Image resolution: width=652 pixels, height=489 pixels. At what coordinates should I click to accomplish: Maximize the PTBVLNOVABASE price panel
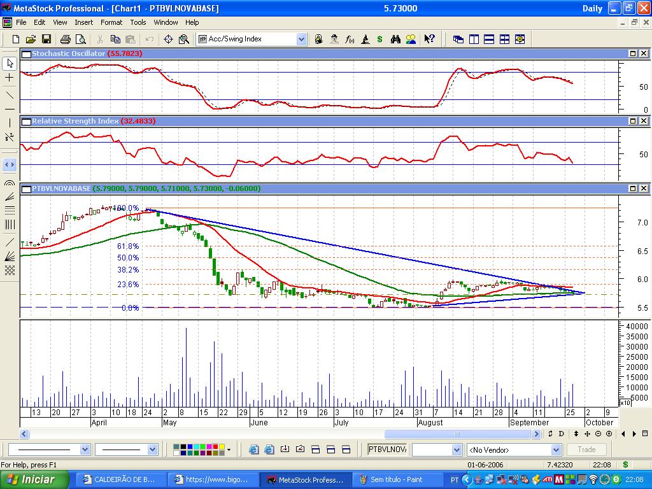click(x=634, y=188)
